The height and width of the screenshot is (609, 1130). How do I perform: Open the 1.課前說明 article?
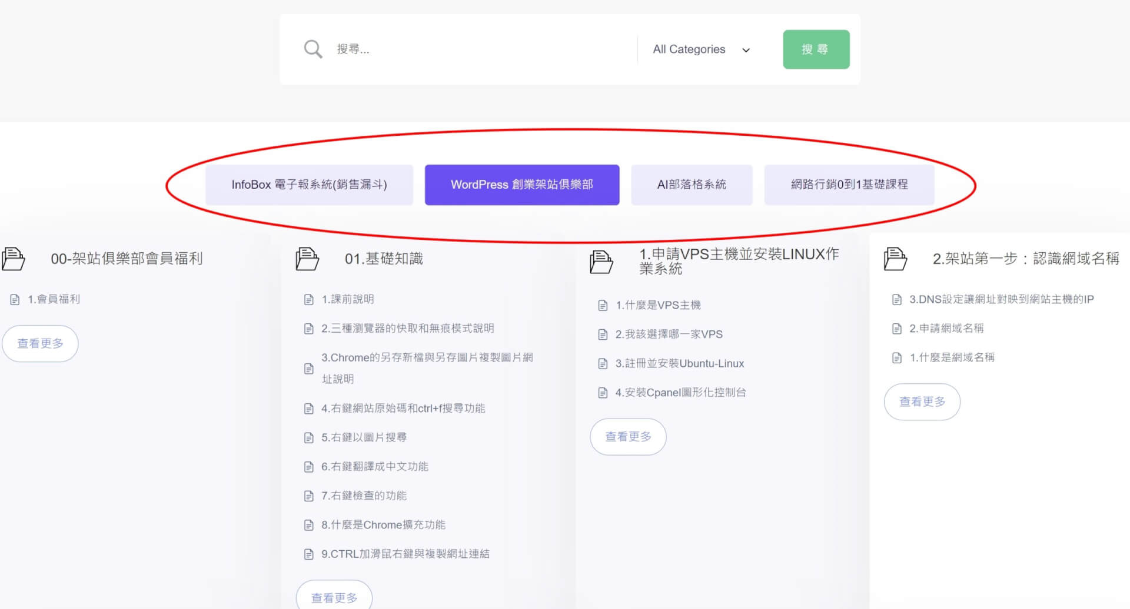pos(347,299)
